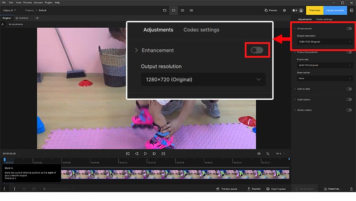Open the Edit menu
356x201 pixels.
(11, 3)
